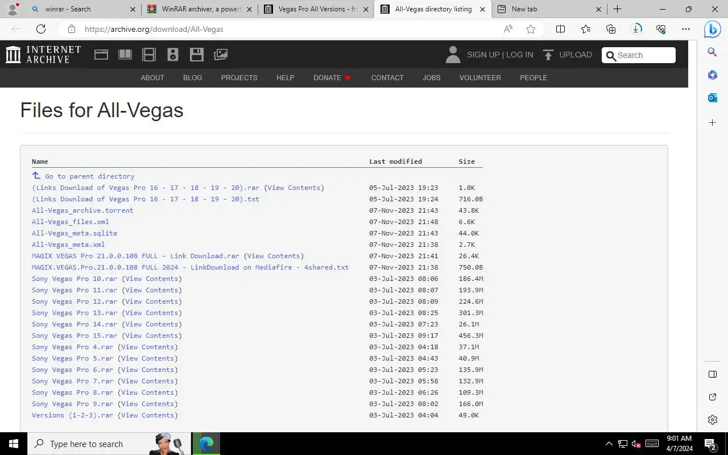Open the Microsoft 365 sidebar icon
This screenshot has width=728, height=455.
tap(712, 75)
